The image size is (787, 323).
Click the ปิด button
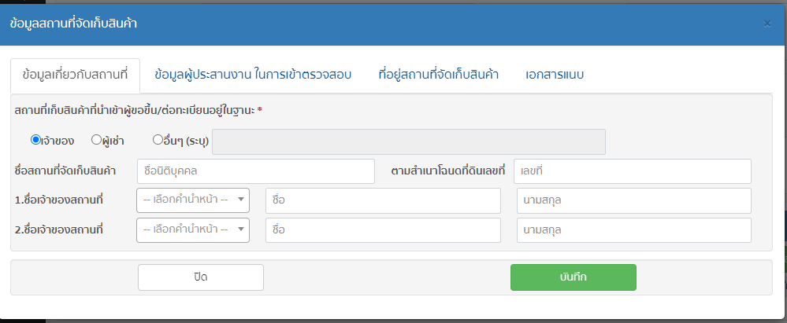[x=201, y=277]
